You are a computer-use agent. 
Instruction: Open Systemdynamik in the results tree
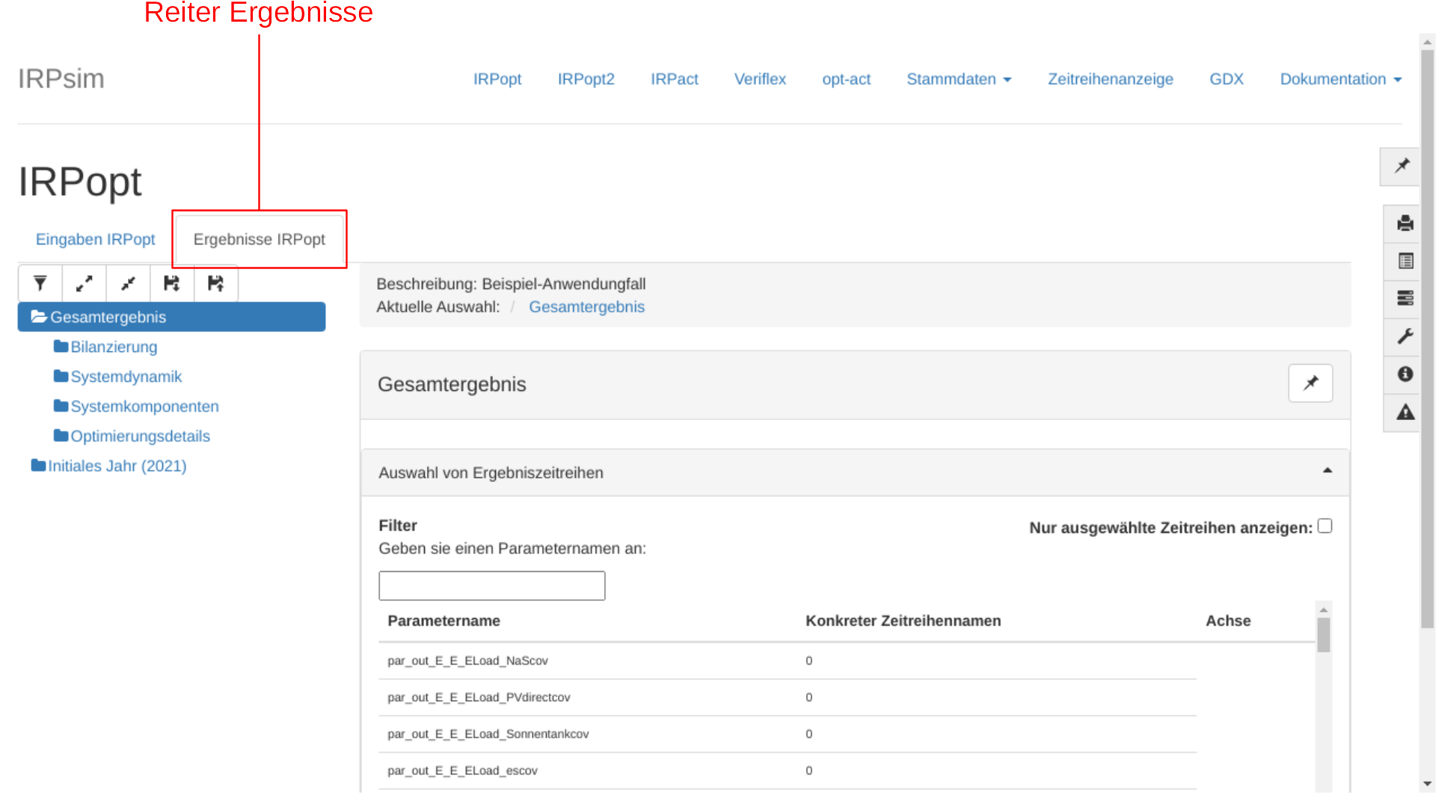[x=126, y=377]
